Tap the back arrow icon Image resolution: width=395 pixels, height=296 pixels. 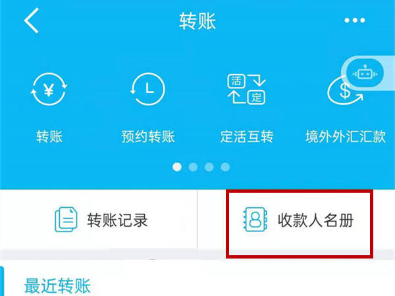(32, 20)
